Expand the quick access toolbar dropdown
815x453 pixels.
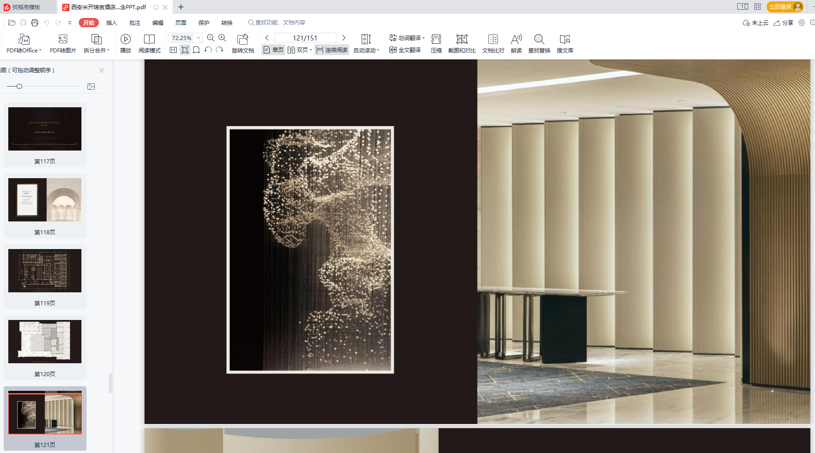click(69, 23)
